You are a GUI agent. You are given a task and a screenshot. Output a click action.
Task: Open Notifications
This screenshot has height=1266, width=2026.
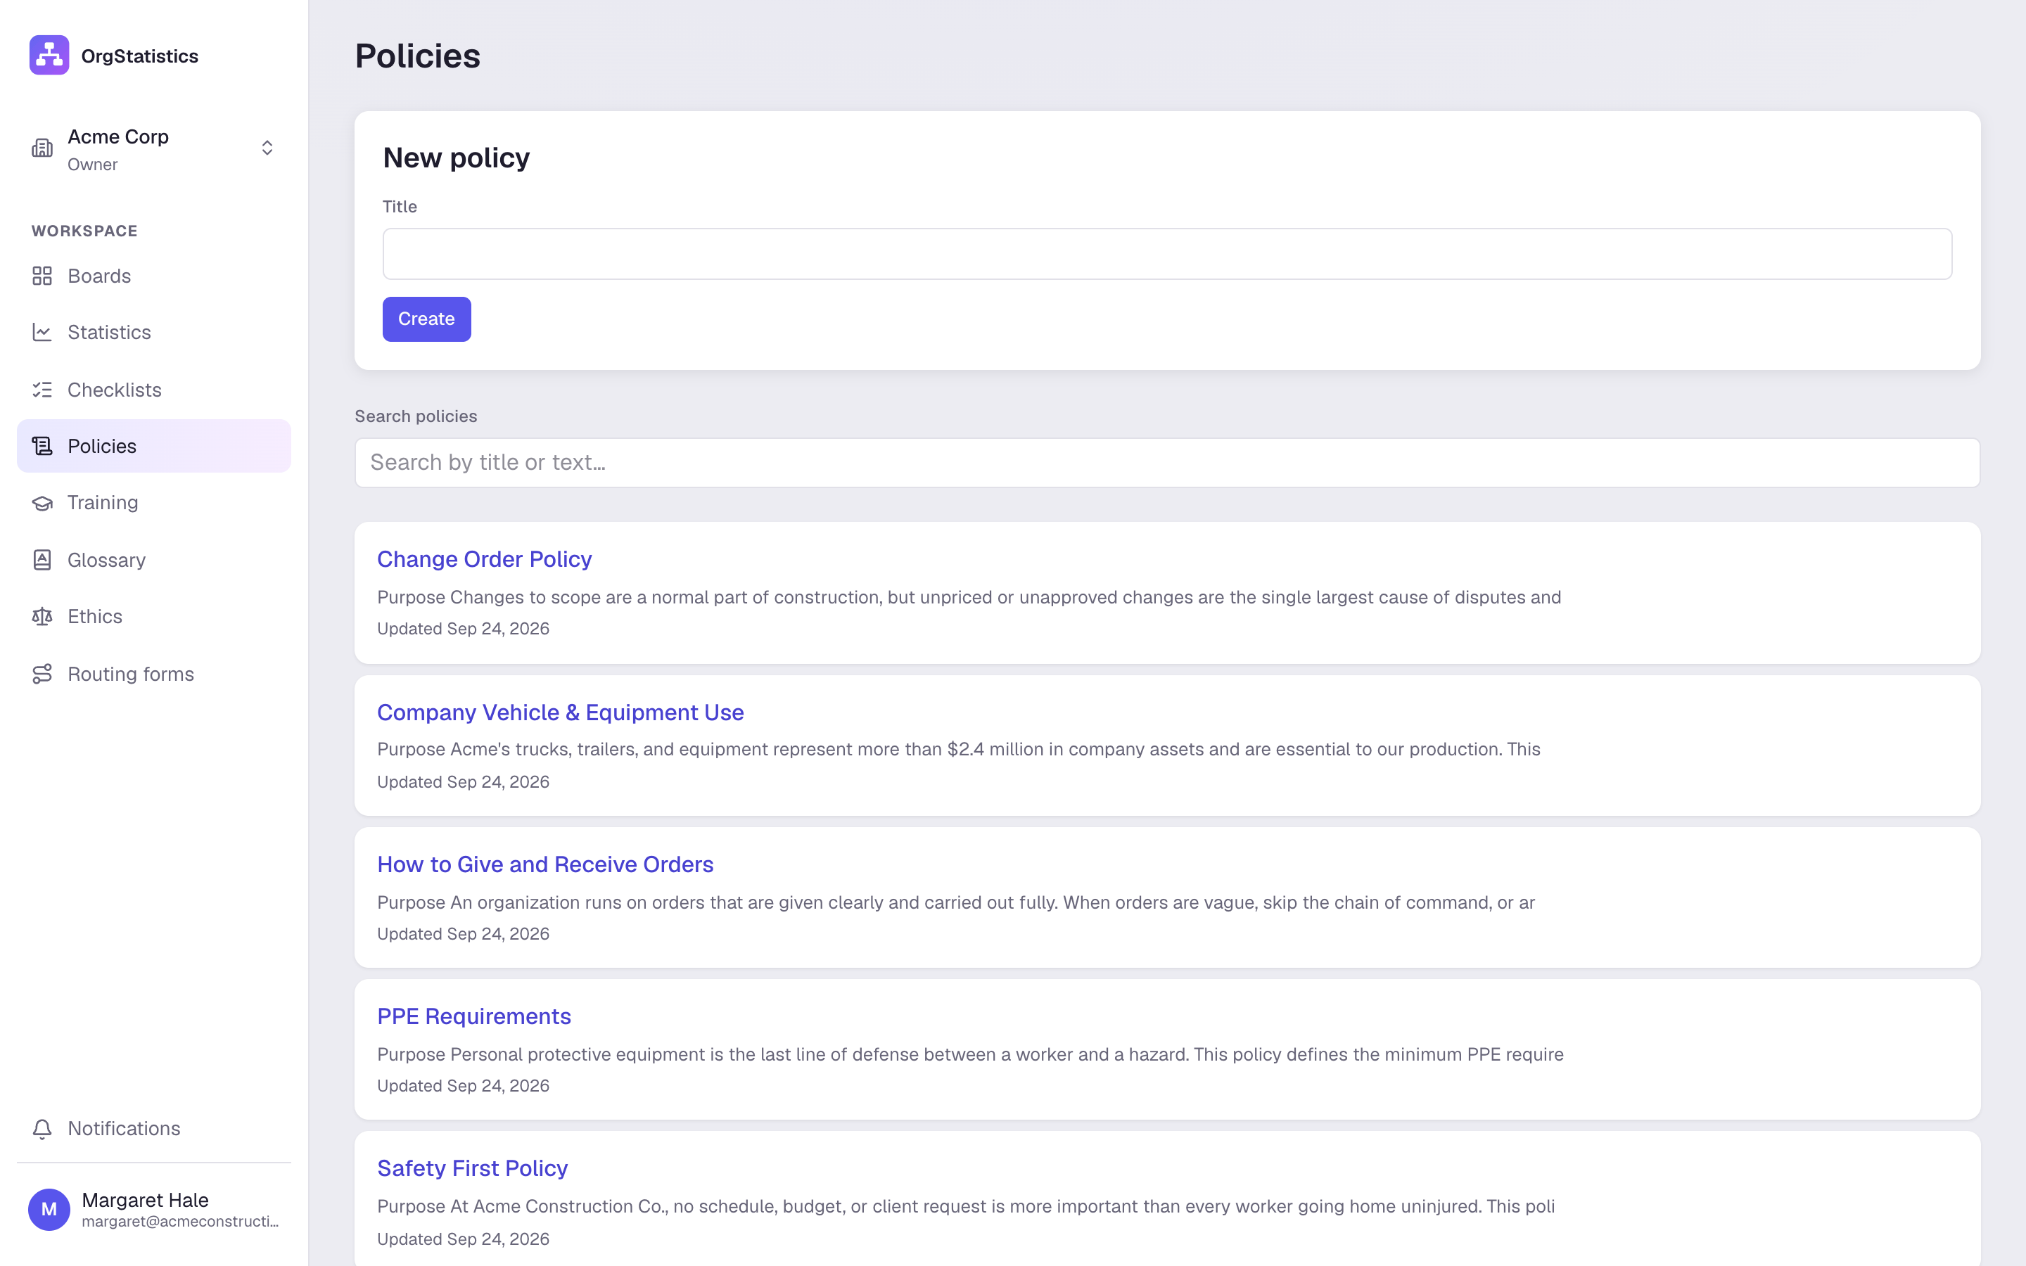[x=154, y=1129]
